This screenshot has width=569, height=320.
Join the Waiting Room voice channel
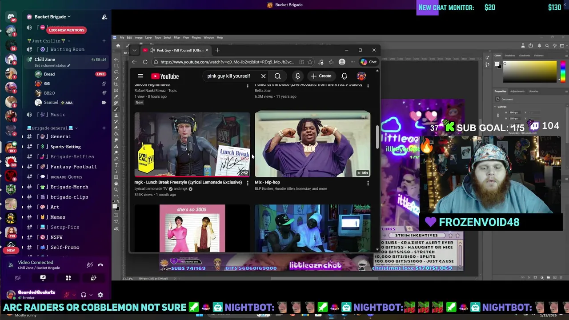tap(67, 49)
